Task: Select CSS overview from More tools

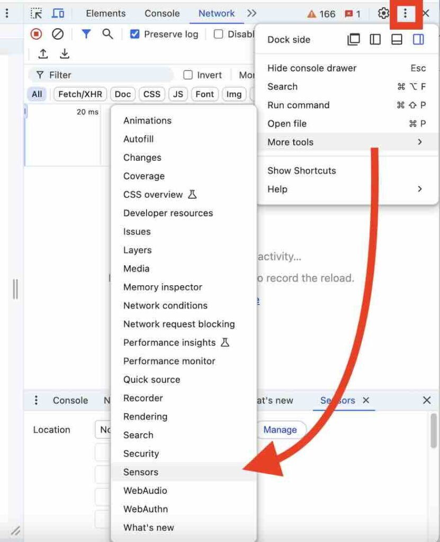Action: (184, 194)
